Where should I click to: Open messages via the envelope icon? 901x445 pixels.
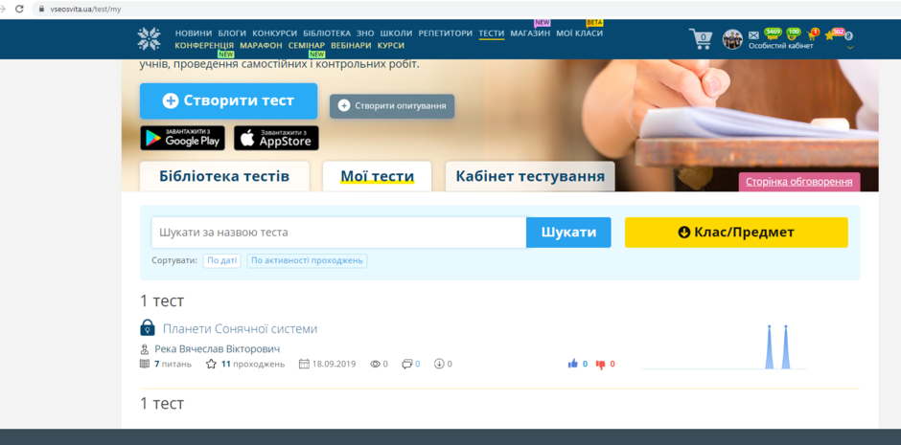pyautogui.click(x=753, y=35)
